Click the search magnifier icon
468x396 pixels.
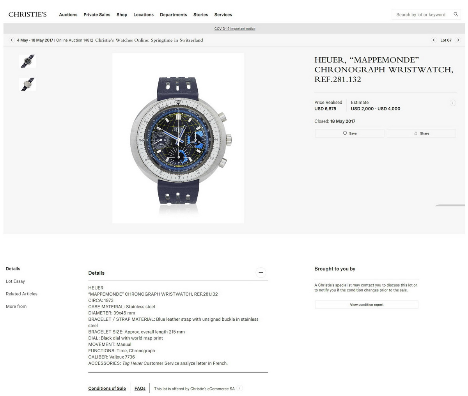click(x=456, y=14)
